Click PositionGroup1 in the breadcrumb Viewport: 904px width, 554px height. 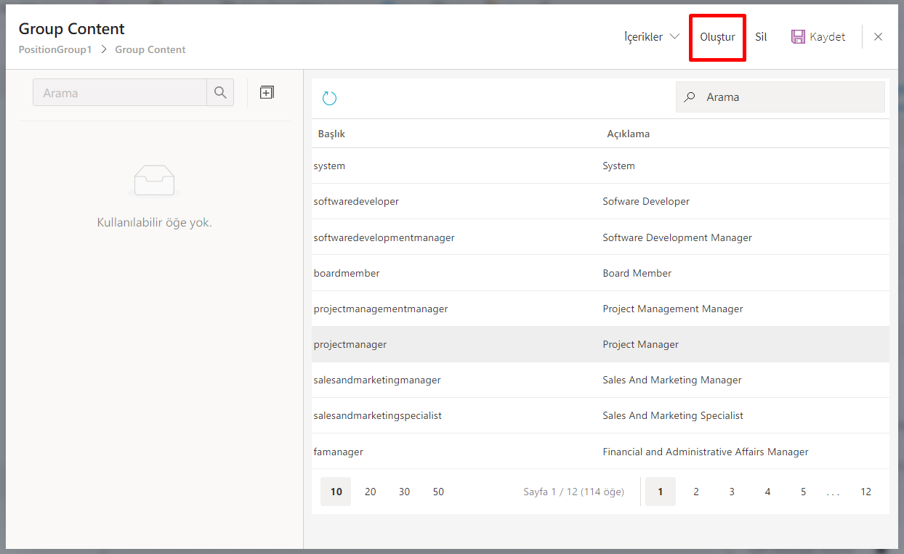[x=55, y=50]
